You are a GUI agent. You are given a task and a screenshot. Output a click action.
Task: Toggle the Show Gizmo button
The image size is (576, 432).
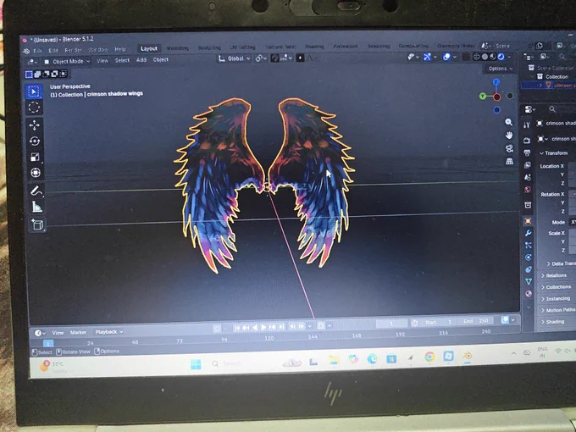click(x=427, y=57)
